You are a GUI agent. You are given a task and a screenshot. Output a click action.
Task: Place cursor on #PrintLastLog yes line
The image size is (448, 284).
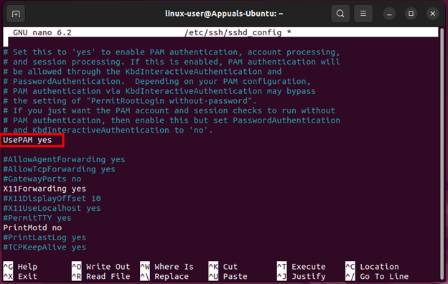[x=45, y=237]
